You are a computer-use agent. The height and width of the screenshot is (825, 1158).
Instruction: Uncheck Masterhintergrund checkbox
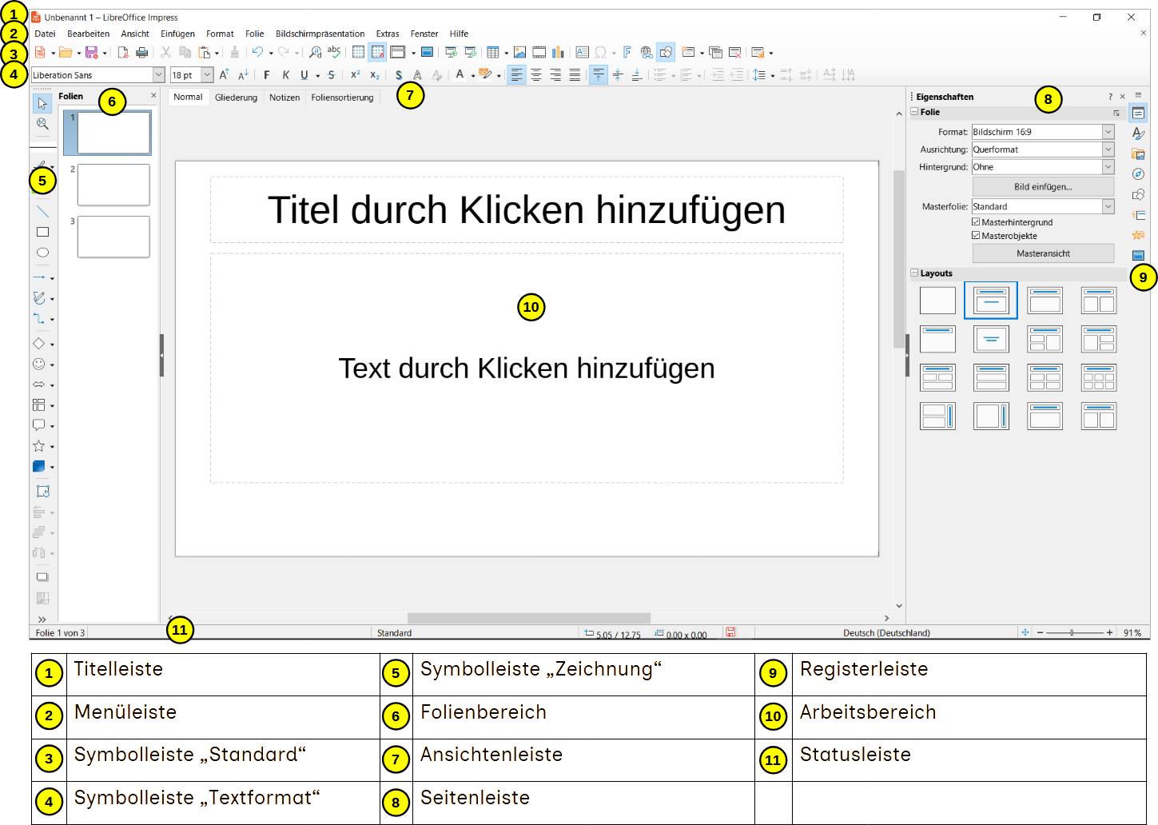pos(976,222)
